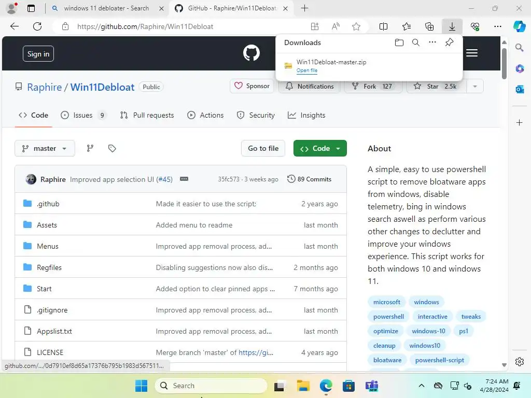Expand the master branch dropdown
The width and height of the screenshot is (531, 398).
point(45,148)
